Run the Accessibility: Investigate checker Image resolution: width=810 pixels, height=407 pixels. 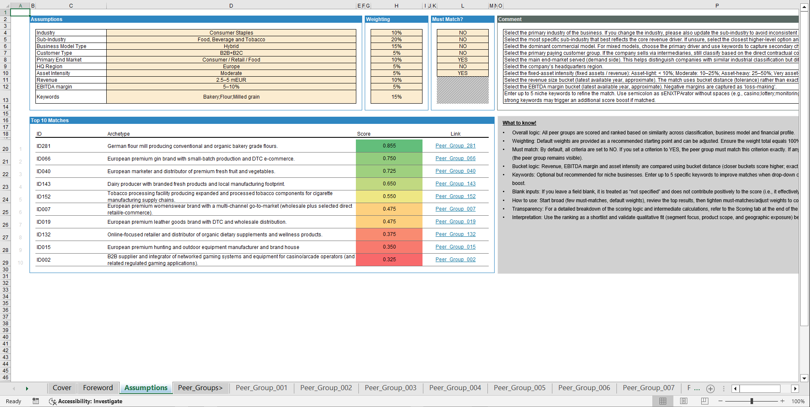pos(86,401)
